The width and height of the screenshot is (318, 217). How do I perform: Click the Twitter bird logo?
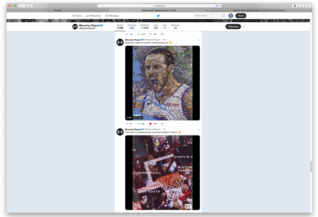click(x=158, y=16)
